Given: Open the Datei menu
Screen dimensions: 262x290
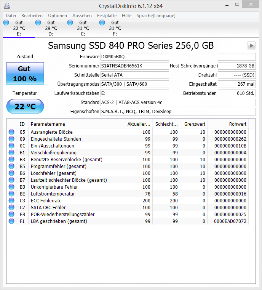Looking at the screenshot, I should tap(11, 16).
